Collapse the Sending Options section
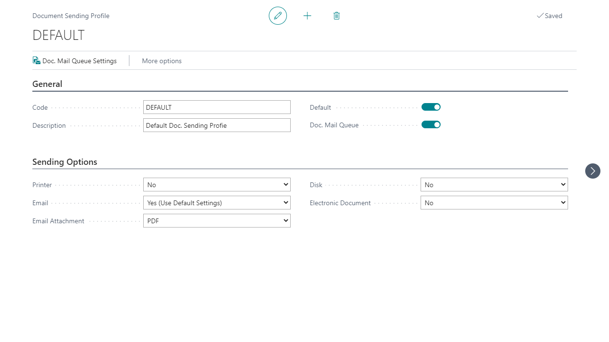Viewport: 609px width, 342px height. (65, 162)
